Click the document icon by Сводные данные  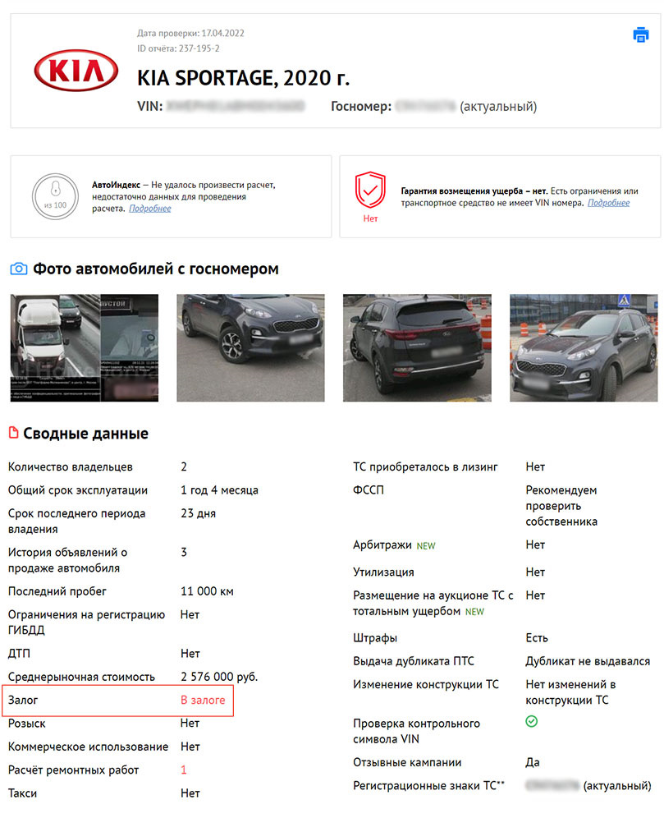14,433
